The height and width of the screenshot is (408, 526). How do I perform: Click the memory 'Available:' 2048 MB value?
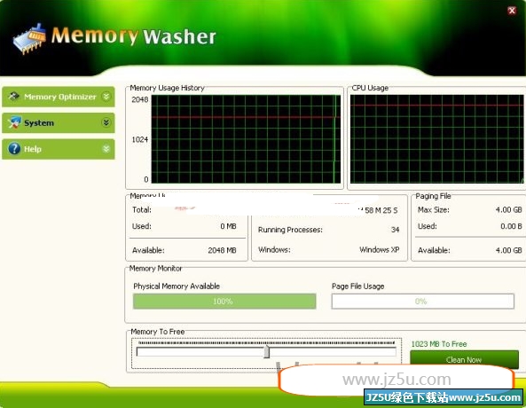[x=222, y=250]
